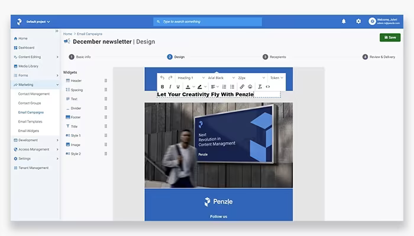
Task: Click the text alignment icon
Action: tap(213, 87)
